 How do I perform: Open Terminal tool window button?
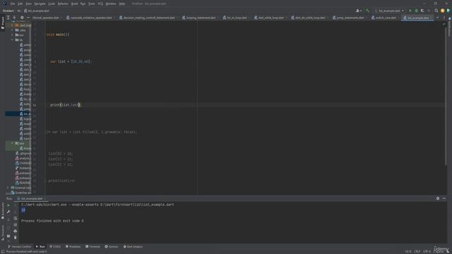point(93,246)
